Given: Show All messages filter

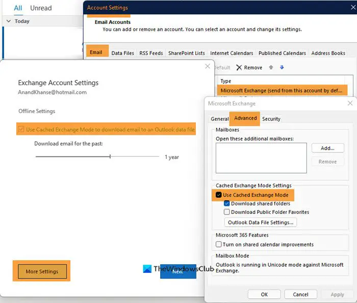Looking at the screenshot, I should coord(18,8).
